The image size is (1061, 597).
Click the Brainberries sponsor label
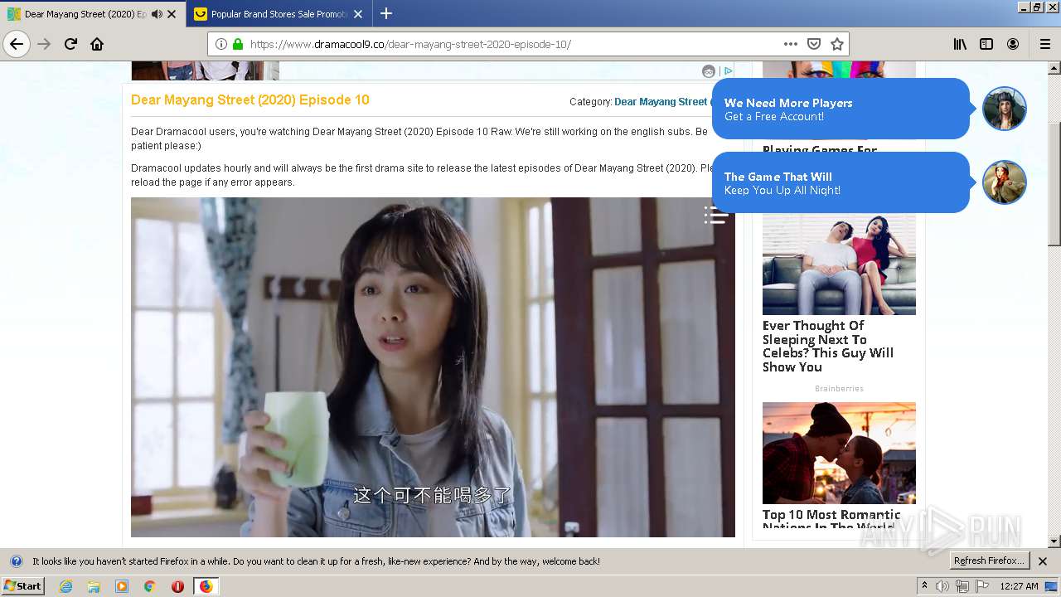[839, 388]
